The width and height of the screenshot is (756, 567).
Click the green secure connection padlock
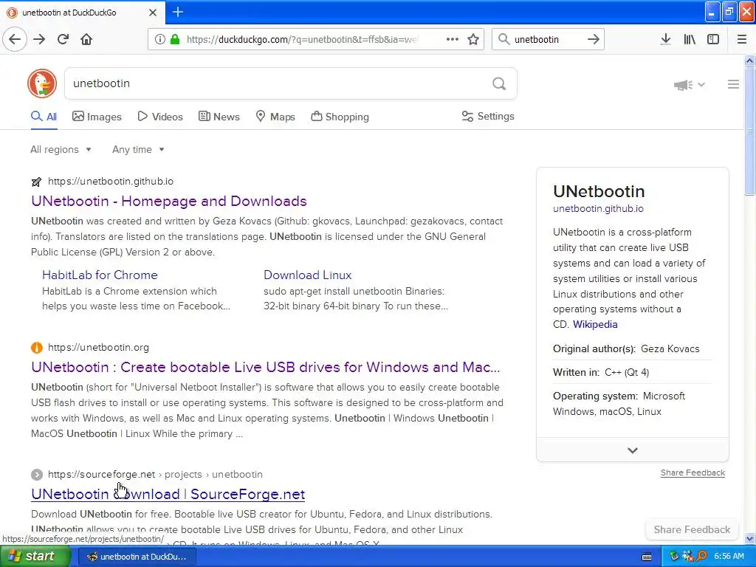pyautogui.click(x=175, y=39)
